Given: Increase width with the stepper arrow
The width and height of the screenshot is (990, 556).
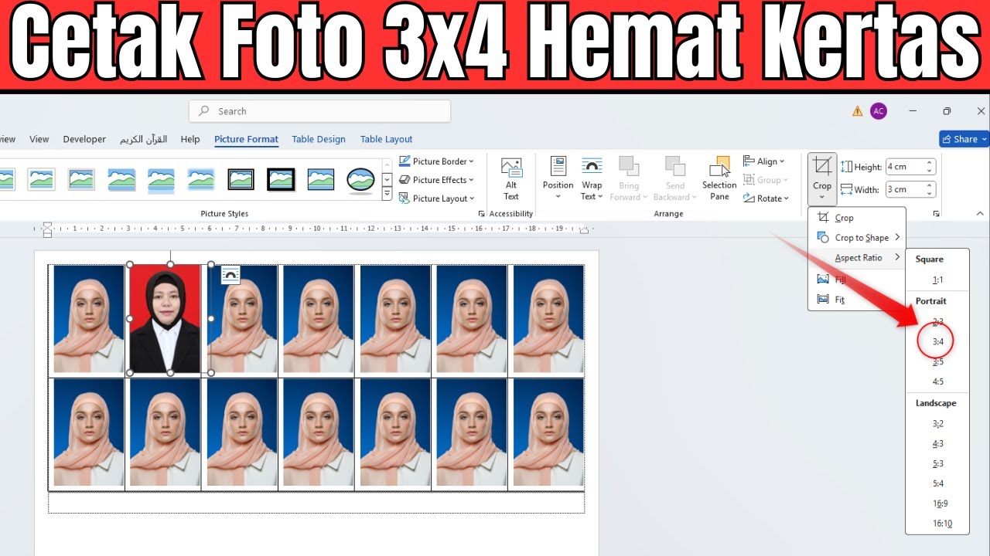Looking at the screenshot, I should pyautogui.click(x=930, y=185).
